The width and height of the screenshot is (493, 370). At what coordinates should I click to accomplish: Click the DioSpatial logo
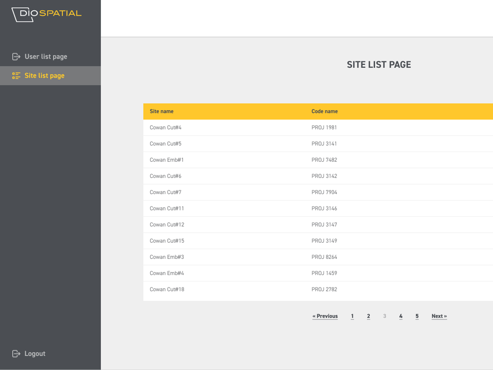pos(46,14)
